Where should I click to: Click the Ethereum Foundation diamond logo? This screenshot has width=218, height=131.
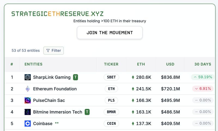tap(28, 89)
